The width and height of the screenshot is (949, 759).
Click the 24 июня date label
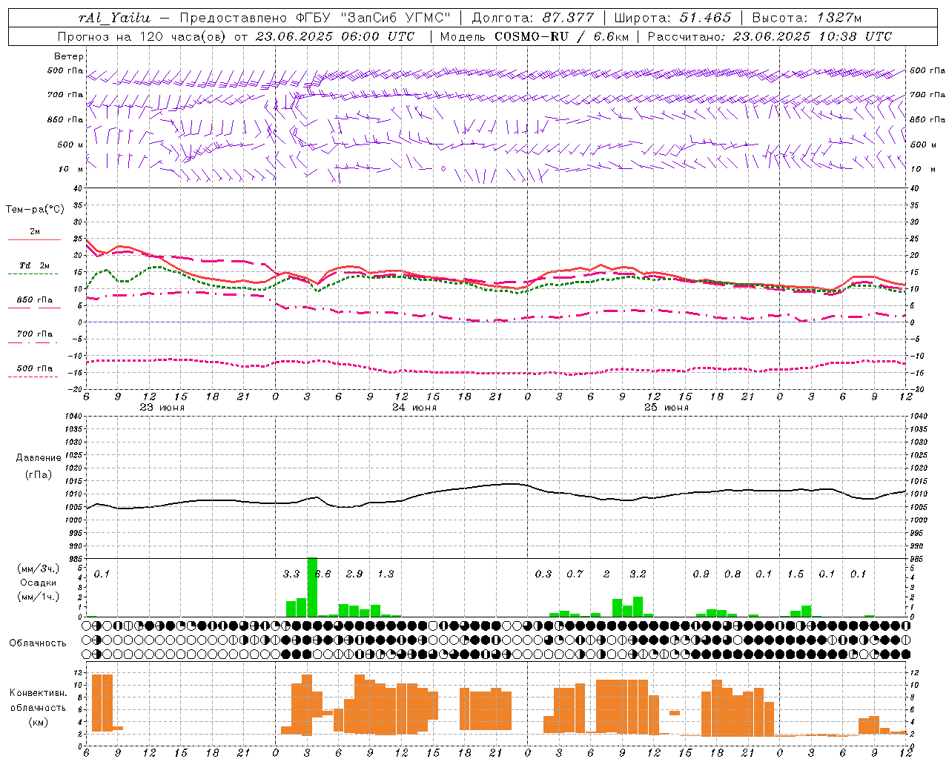414,408
